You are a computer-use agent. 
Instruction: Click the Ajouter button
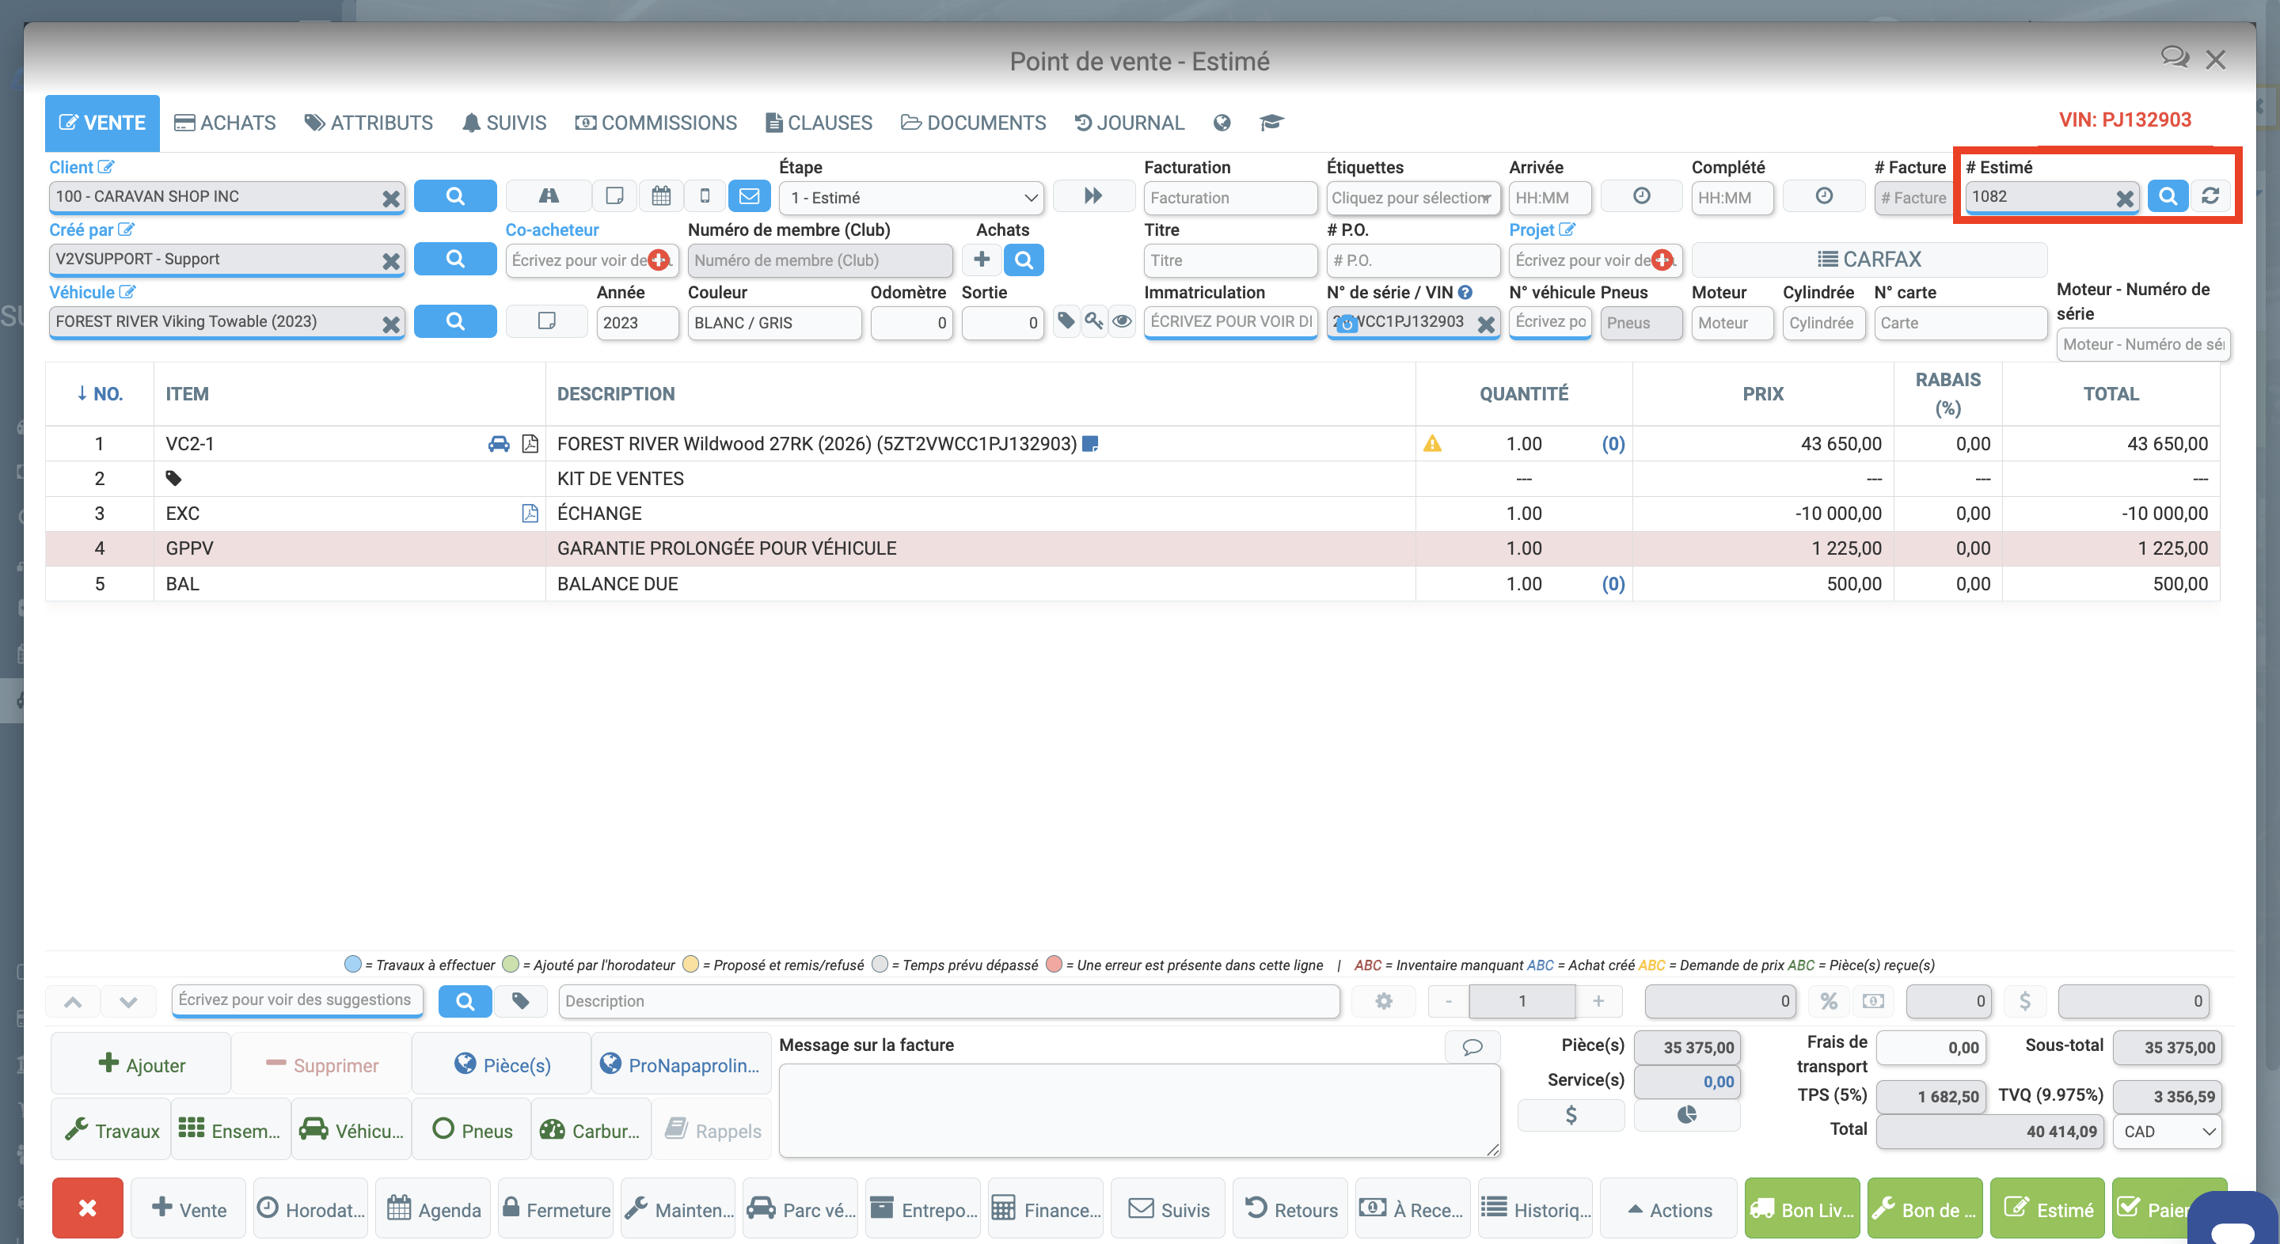pyautogui.click(x=142, y=1064)
